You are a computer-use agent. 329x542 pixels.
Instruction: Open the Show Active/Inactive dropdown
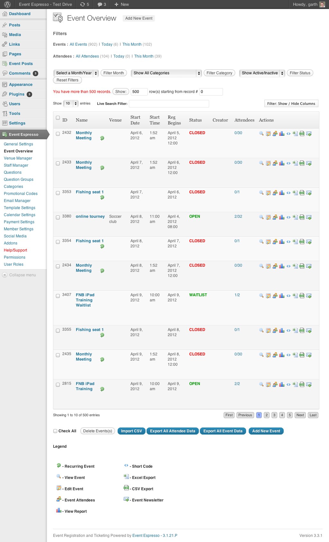262,73
